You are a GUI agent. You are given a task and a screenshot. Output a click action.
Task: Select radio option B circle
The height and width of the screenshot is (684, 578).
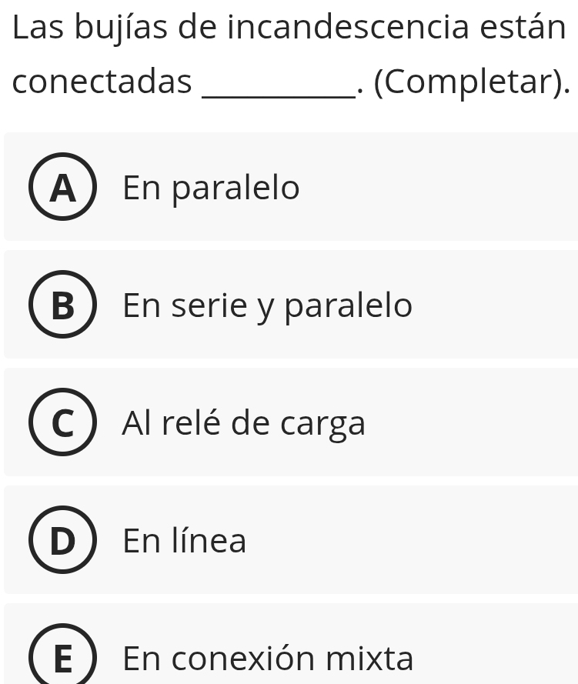(62, 305)
